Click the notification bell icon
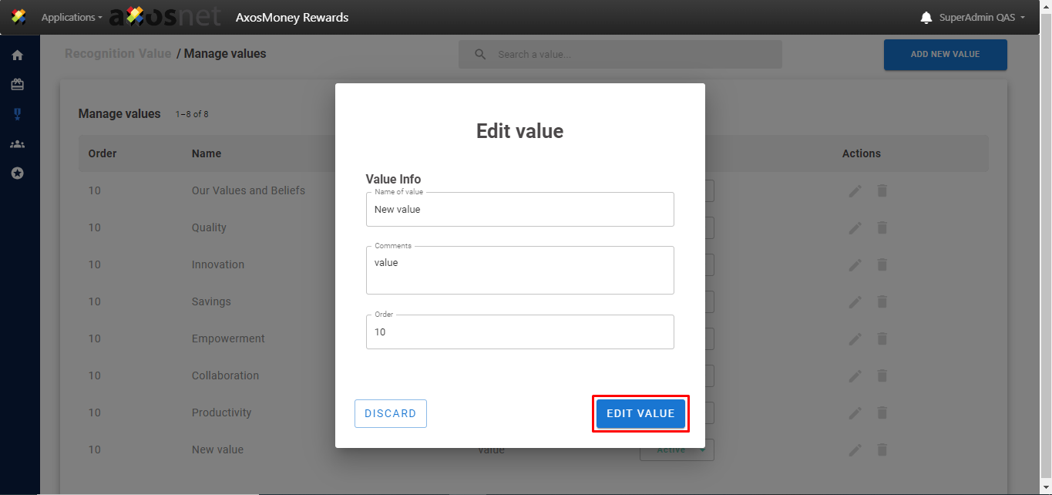The image size is (1052, 495). click(x=926, y=18)
